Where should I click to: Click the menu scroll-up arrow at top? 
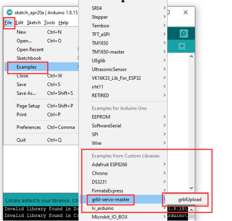[x=123, y=1]
